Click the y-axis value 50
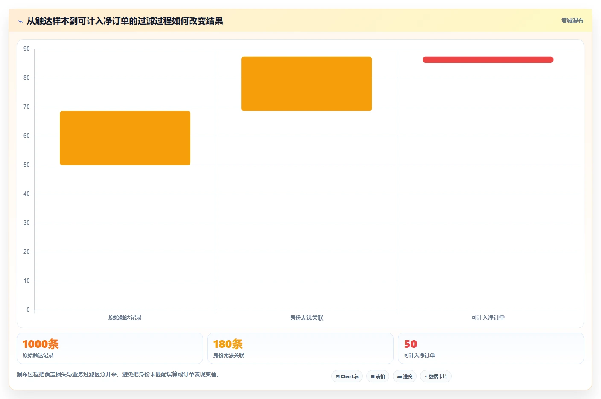This screenshot has height=399, width=601. pyautogui.click(x=26, y=165)
